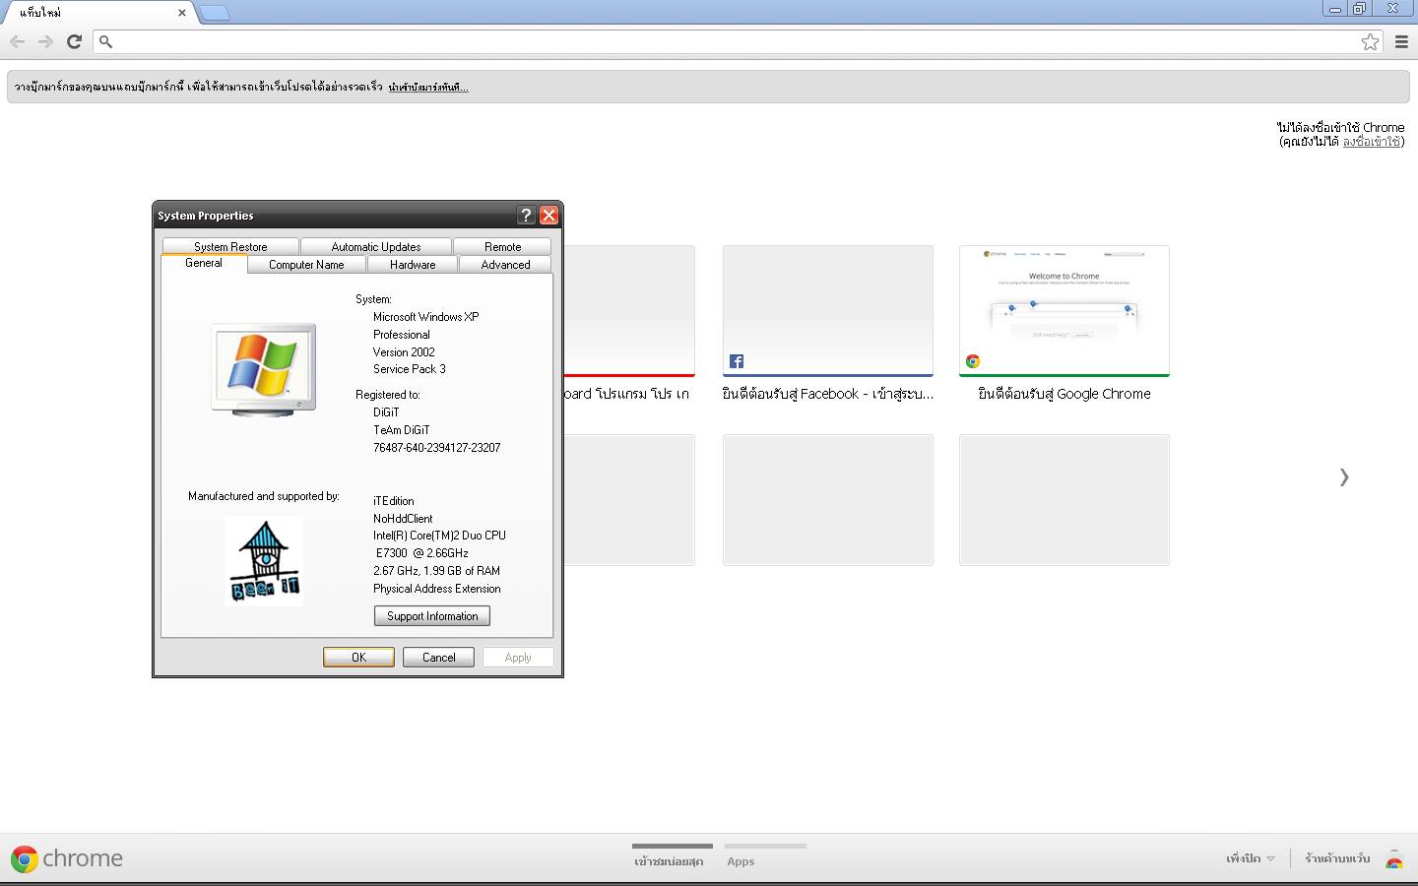Click the Chrome favicon on the welcome thumbnail
The width and height of the screenshot is (1418, 886).
(973, 361)
